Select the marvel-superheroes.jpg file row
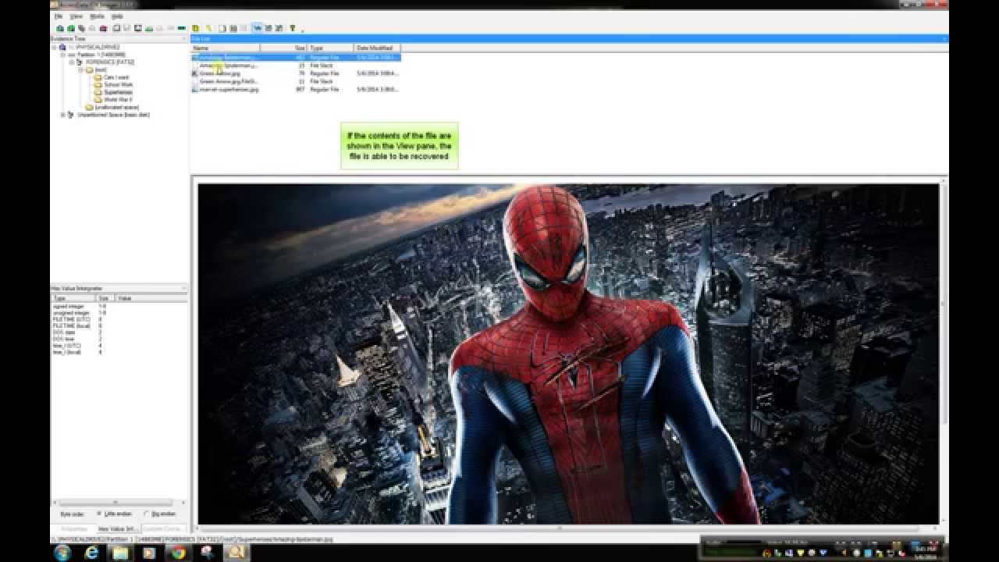Viewport: 999px width, 562px height. pos(296,89)
